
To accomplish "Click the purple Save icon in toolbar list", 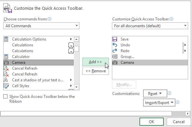I will (115, 39).
